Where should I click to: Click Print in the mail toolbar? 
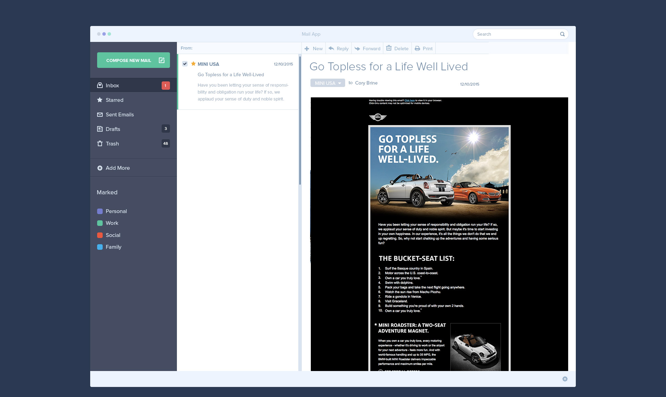click(x=424, y=48)
